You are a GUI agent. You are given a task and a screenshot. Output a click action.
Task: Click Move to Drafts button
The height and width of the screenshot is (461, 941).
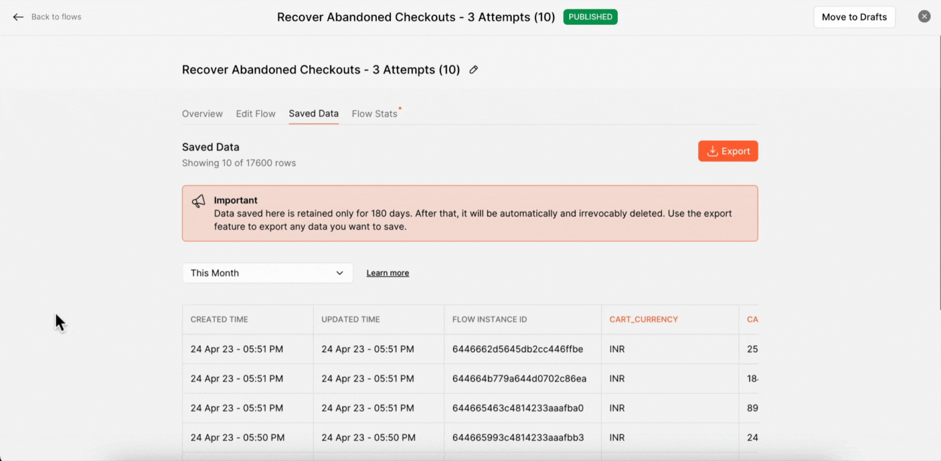(x=854, y=17)
